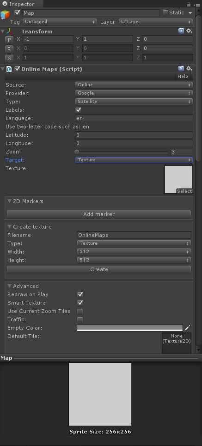This screenshot has height=446, width=202.
Task: Click the Position P button
Action: click(x=9, y=40)
